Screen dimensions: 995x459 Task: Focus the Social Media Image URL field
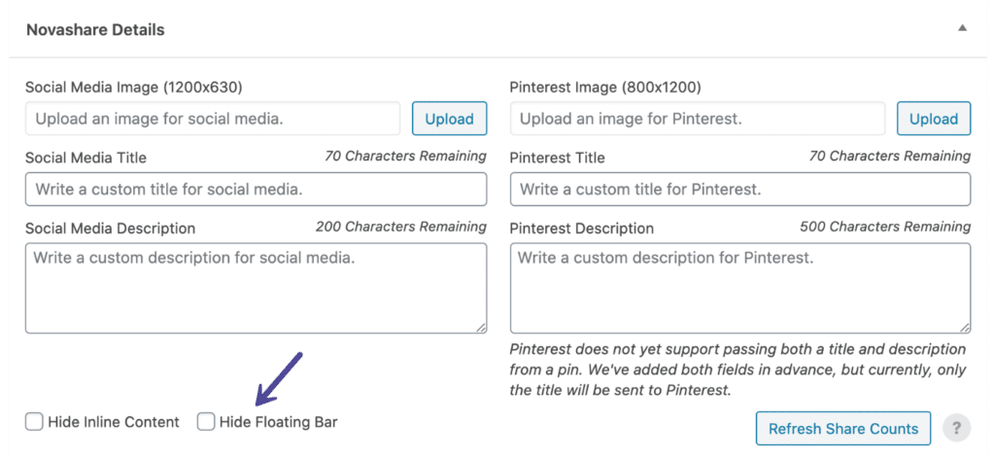(213, 119)
